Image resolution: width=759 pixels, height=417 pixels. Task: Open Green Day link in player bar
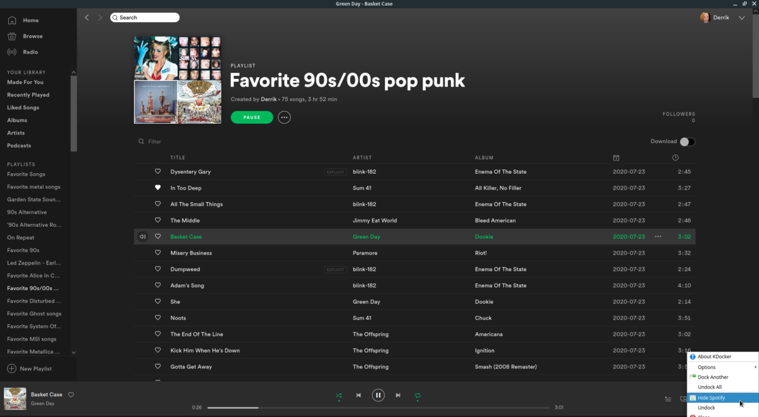(x=42, y=404)
